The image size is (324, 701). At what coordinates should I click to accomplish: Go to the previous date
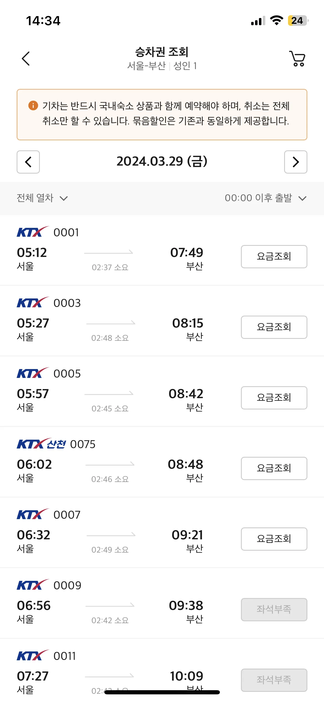(28, 162)
